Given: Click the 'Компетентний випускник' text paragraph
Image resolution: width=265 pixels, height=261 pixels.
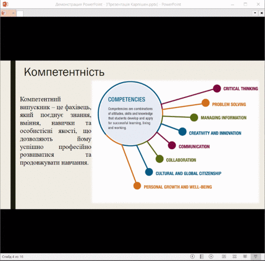Looking at the screenshot, I should click(55, 131).
